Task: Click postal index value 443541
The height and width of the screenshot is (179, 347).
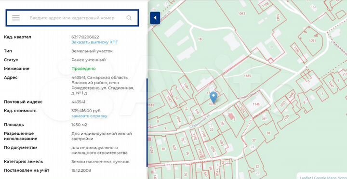Action: pos(79,102)
